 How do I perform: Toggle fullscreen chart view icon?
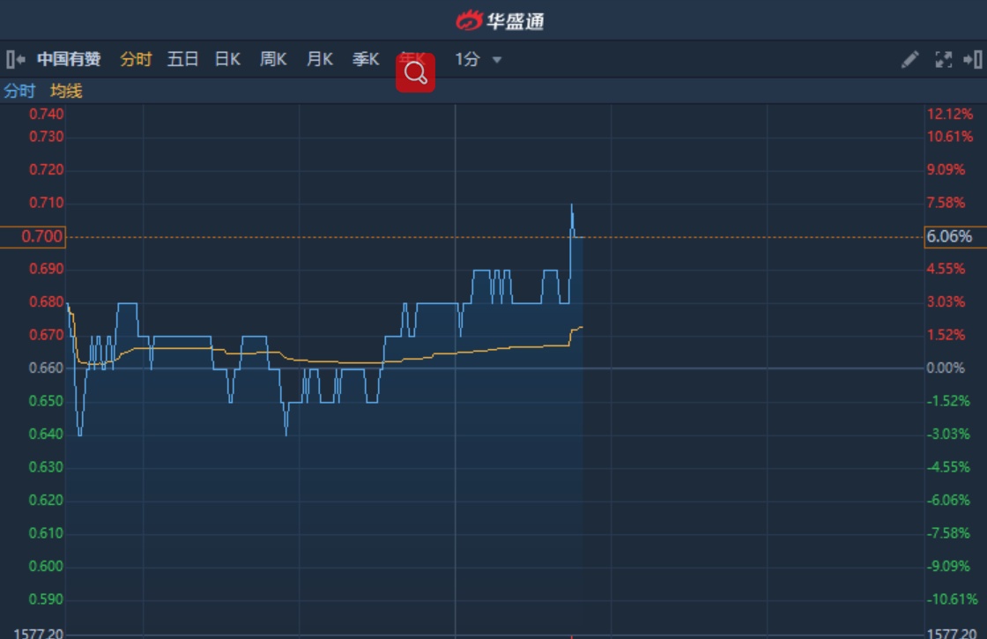pyautogui.click(x=943, y=59)
